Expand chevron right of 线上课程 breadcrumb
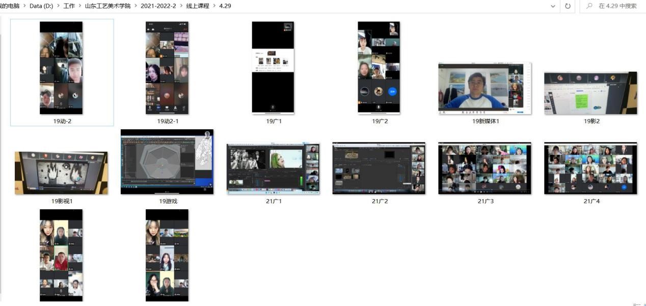Image resolution: width=646 pixels, height=306 pixels. click(213, 6)
